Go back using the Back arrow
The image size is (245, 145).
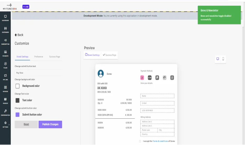tap(19, 35)
